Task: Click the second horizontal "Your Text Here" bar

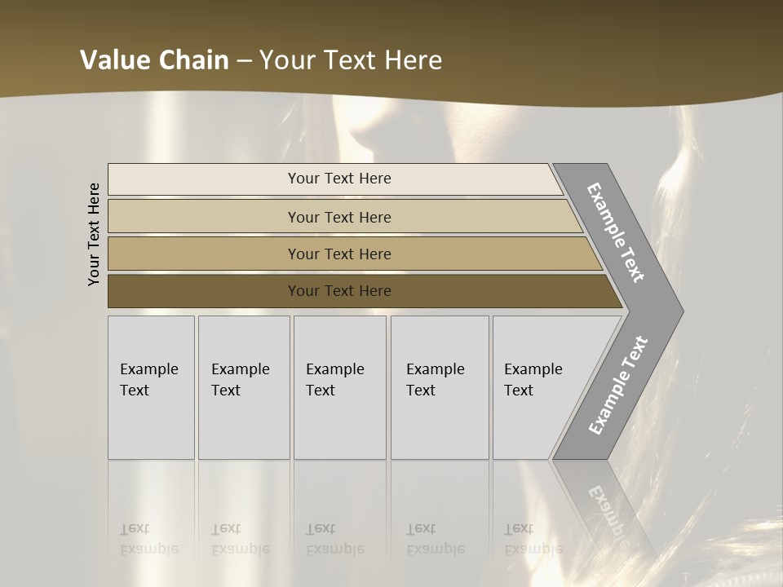Action: tap(338, 217)
